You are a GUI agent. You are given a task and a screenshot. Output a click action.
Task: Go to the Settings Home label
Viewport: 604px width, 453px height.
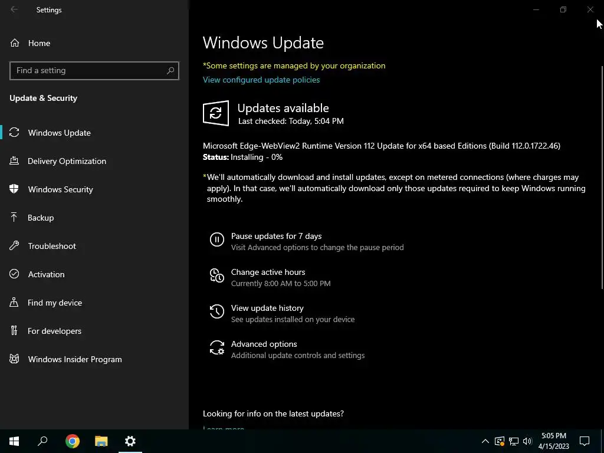coord(39,43)
